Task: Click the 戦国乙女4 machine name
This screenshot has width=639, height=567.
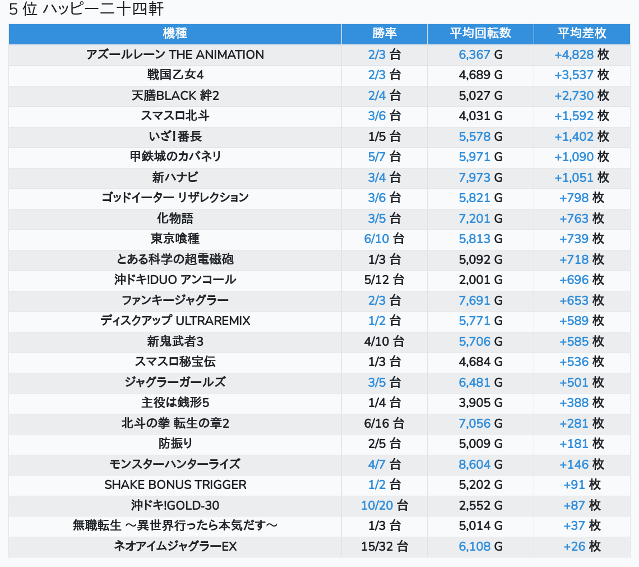Action: (175, 75)
